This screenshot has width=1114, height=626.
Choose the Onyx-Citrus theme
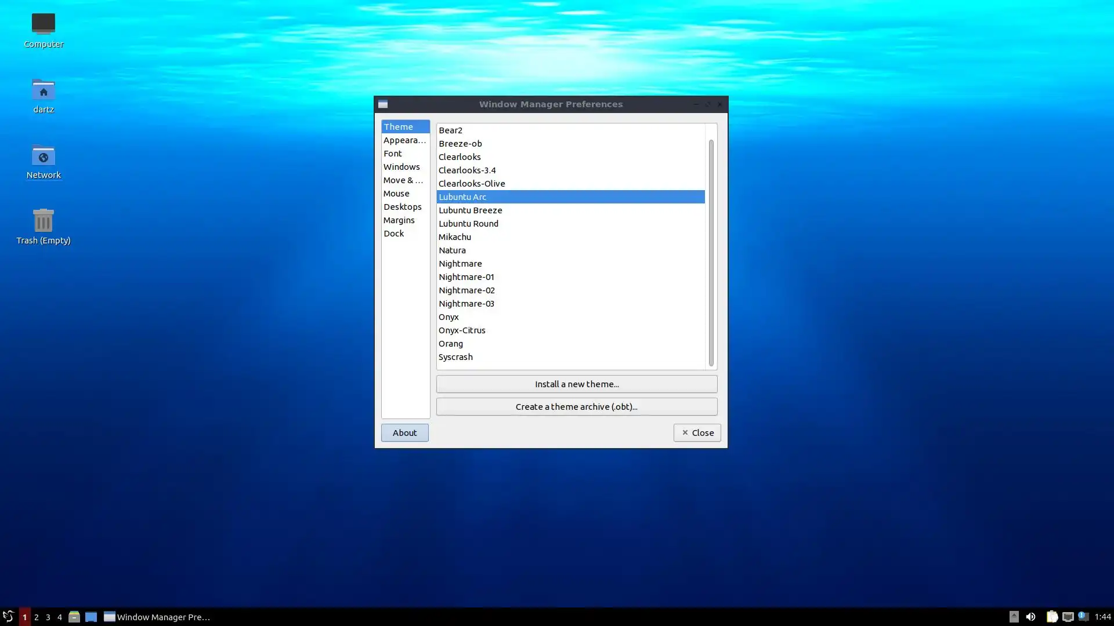[x=462, y=330]
